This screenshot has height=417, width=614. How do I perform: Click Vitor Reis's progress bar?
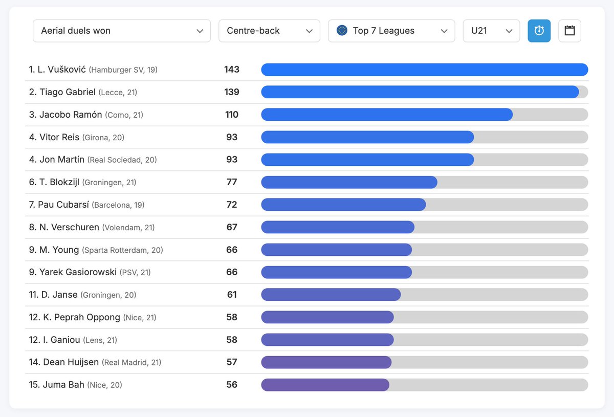click(x=425, y=137)
